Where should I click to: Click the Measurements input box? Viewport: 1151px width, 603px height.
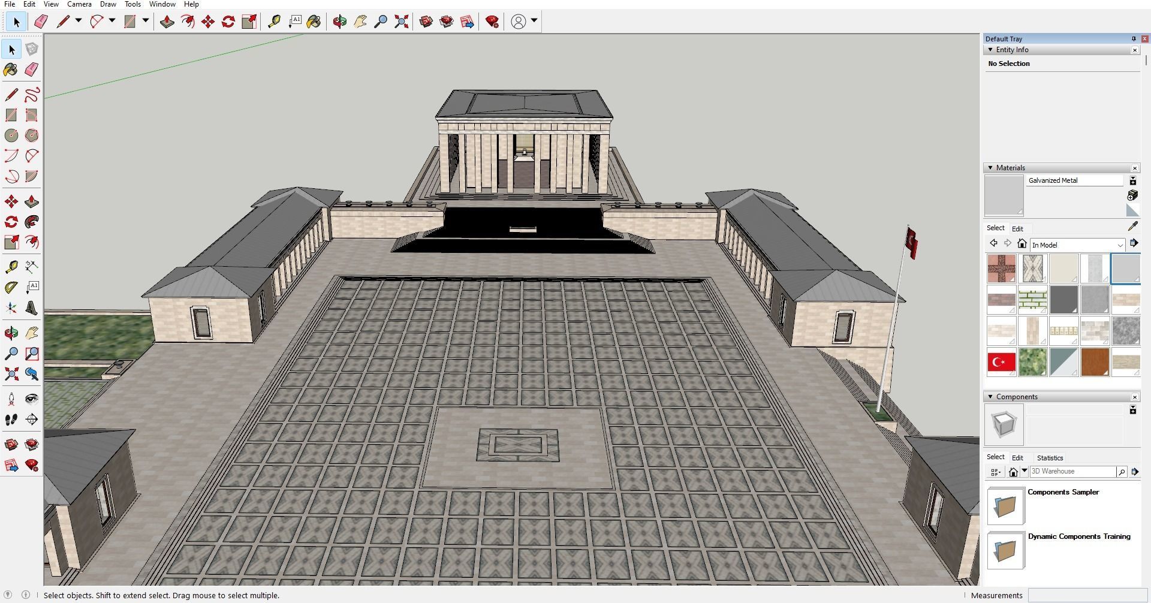[1088, 595]
